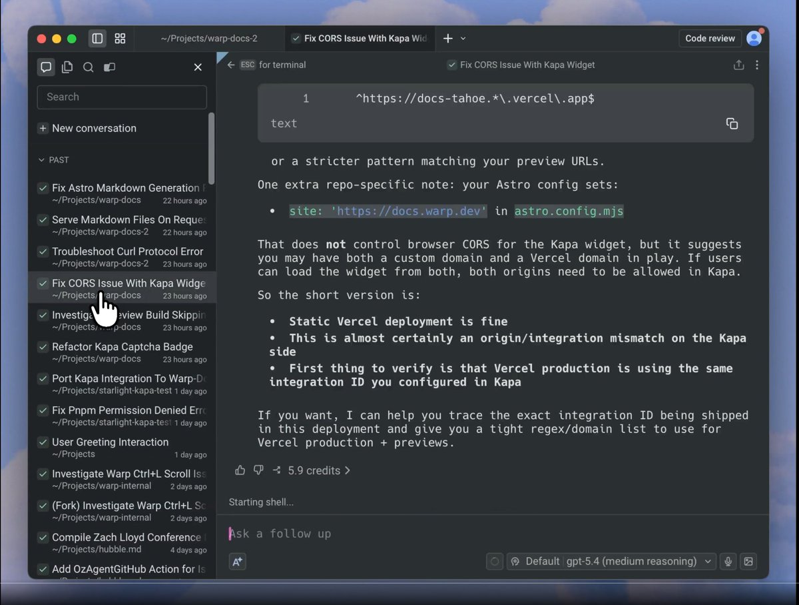This screenshot has height=605, width=799.
Task: Open Fix Pnpm Permission Denied Error conversation
Action: point(123,416)
